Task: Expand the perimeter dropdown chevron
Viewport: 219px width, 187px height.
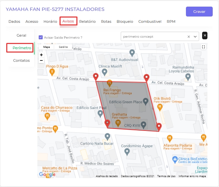Action: click(195, 37)
